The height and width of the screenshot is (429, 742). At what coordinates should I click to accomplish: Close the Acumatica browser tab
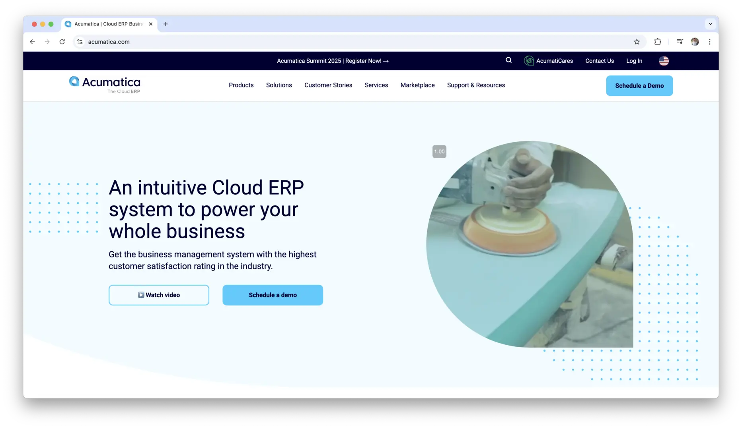151,24
